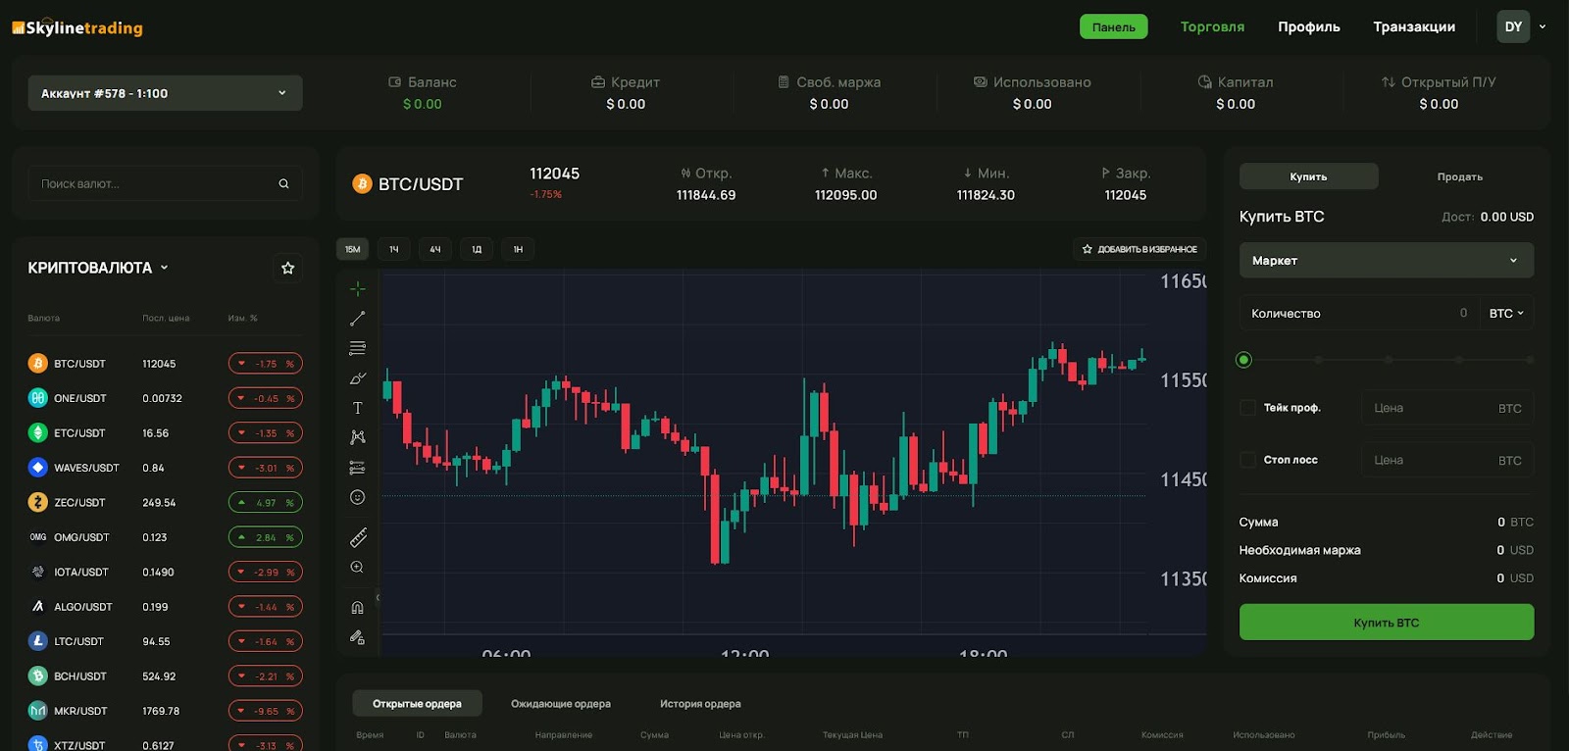
Task: Open the BTC quantity unit dropdown
Action: tap(1506, 313)
